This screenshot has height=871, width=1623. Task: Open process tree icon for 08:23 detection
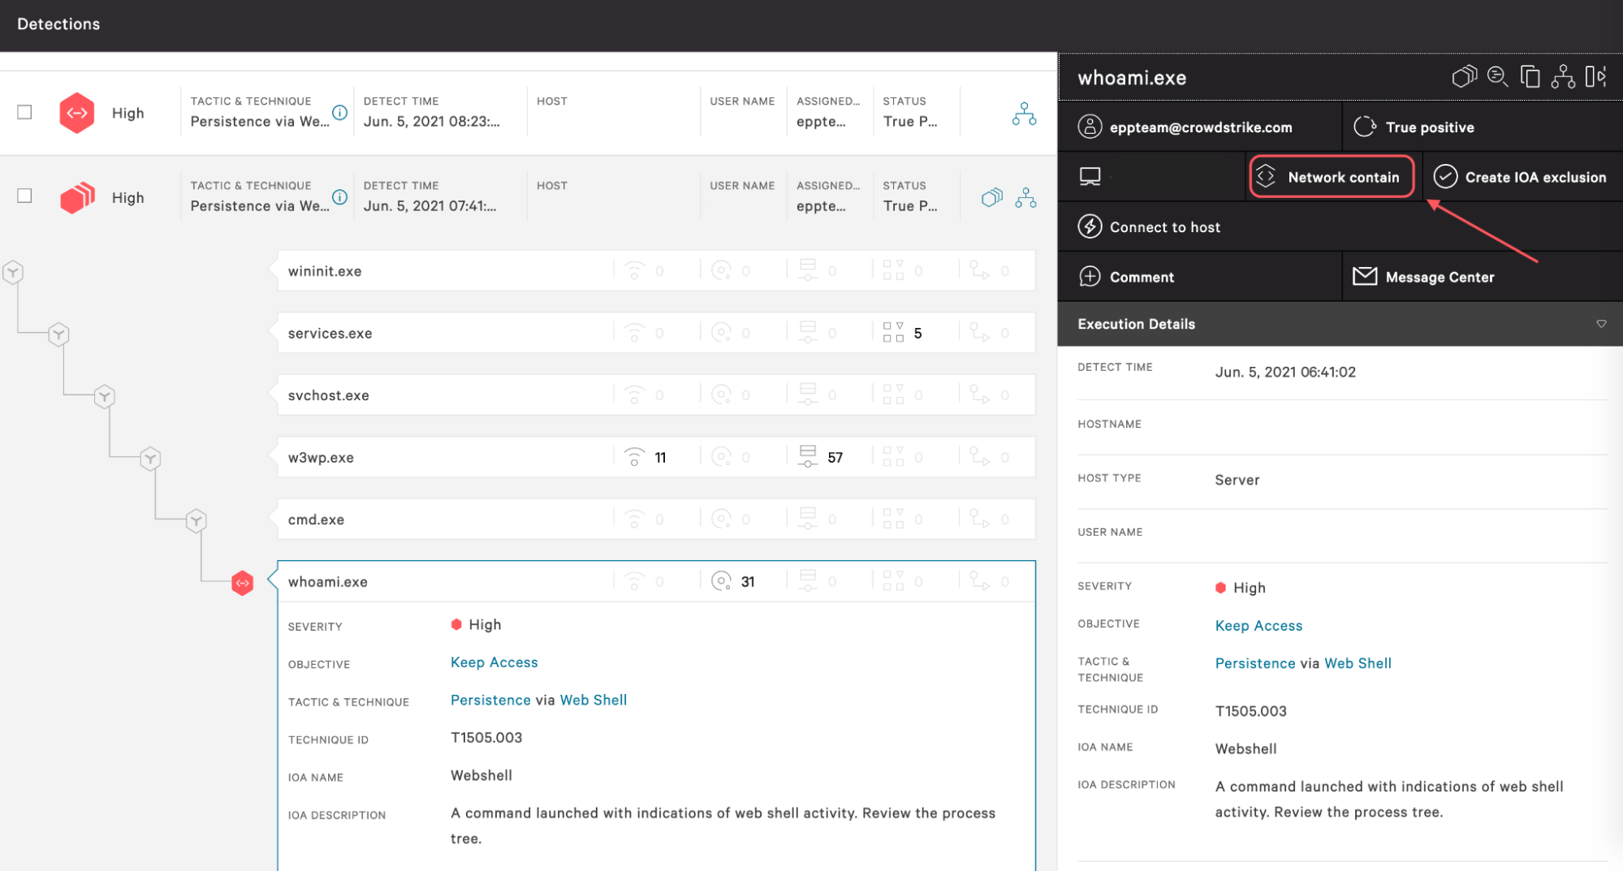[1024, 114]
